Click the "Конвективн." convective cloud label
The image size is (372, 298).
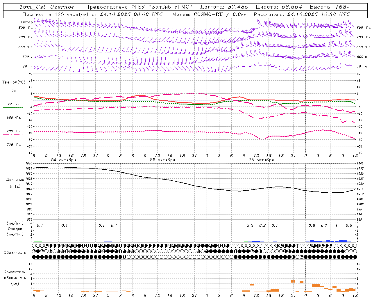pyautogui.click(x=15, y=272)
